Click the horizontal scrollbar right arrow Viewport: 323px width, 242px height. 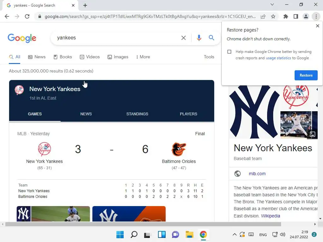click(315, 224)
